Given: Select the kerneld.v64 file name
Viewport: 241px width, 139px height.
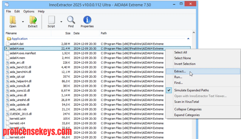Looking at the screenshot, I should point(17,123).
